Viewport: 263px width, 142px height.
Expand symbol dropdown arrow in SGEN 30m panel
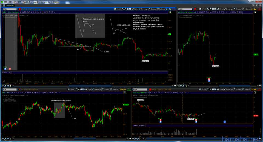pyautogui.click(x=193, y=9)
